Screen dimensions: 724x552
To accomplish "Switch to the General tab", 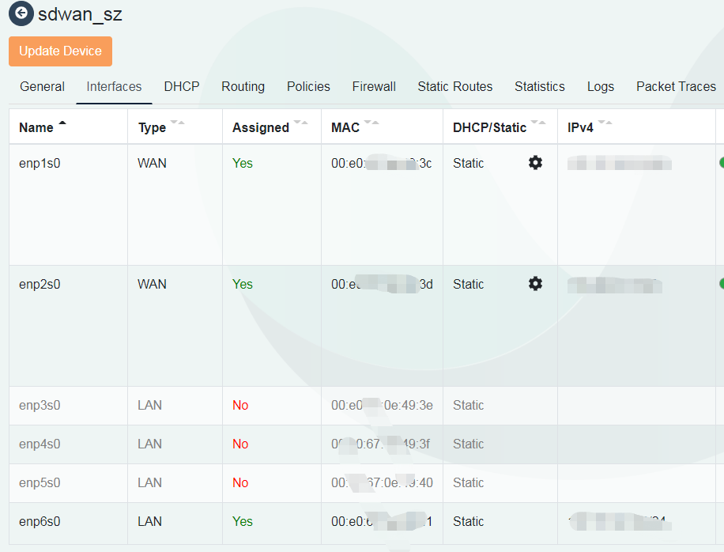I will coord(42,87).
